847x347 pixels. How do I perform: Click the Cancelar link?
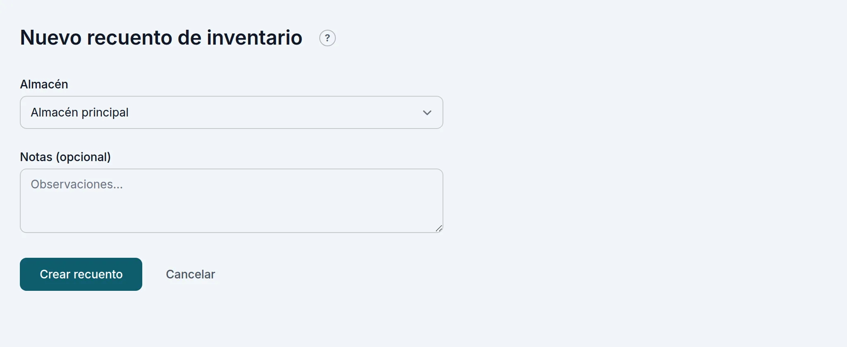(190, 274)
